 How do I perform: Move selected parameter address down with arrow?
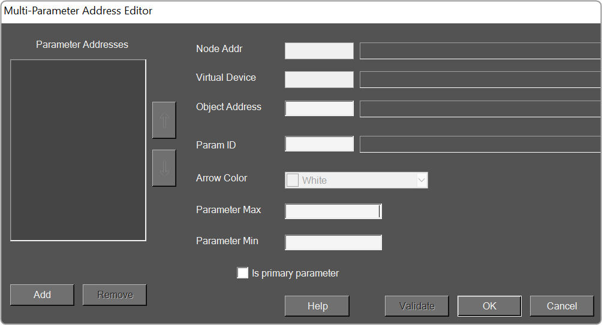(164, 168)
